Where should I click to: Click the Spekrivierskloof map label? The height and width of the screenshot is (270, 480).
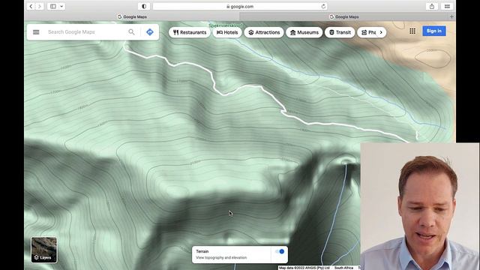tap(225, 25)
